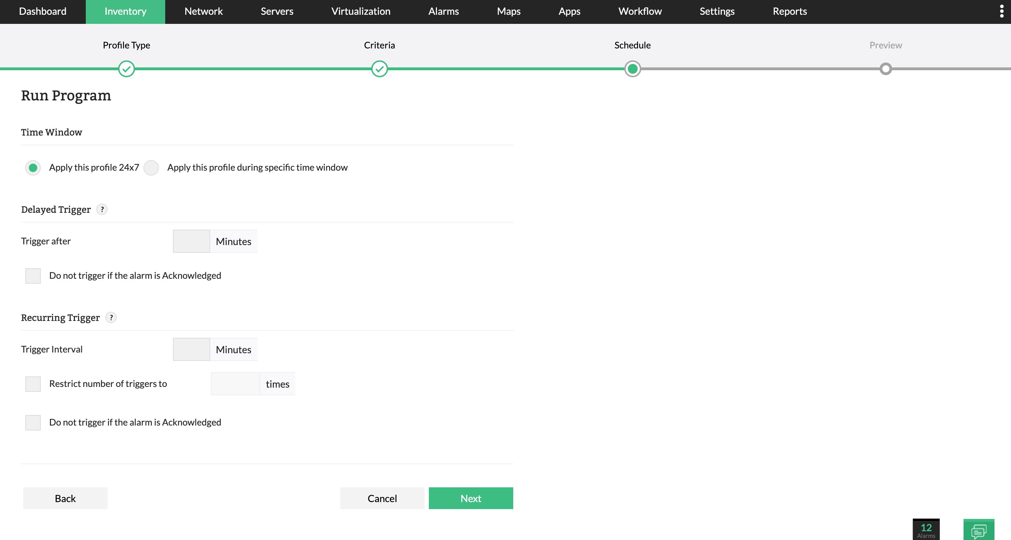Open Delayed Trigger help question mark
Viewport: 1011px width, 540px height.
click(x=102, y=209)
